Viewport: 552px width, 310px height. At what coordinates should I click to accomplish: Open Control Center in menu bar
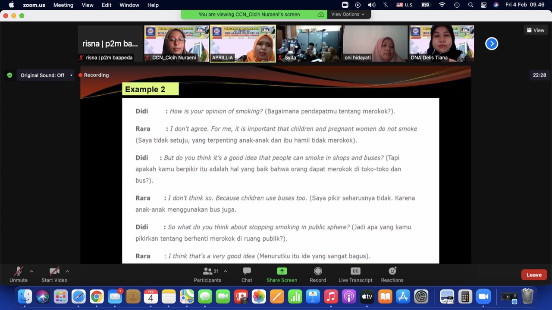tap(483, 5)
